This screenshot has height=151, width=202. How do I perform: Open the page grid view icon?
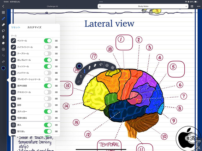tap(3, 13)
